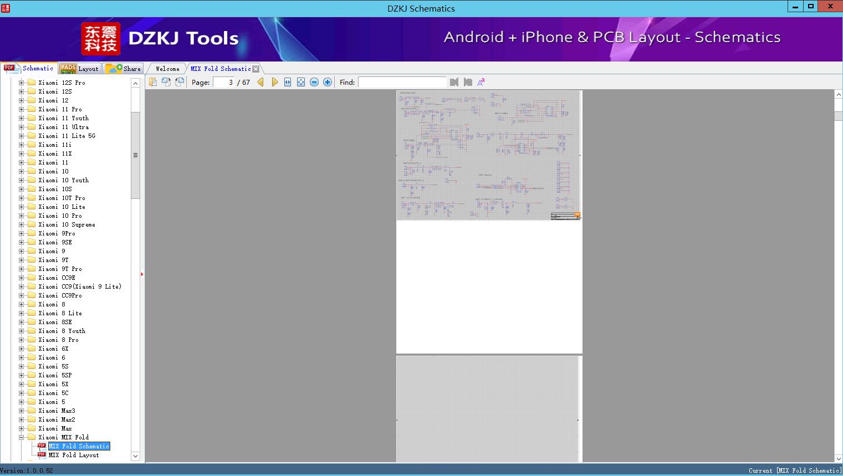Select Xiaomi 11 Lite 5G tree item
The width and height of the screenshot is (843, 476).
coord(67,136)
